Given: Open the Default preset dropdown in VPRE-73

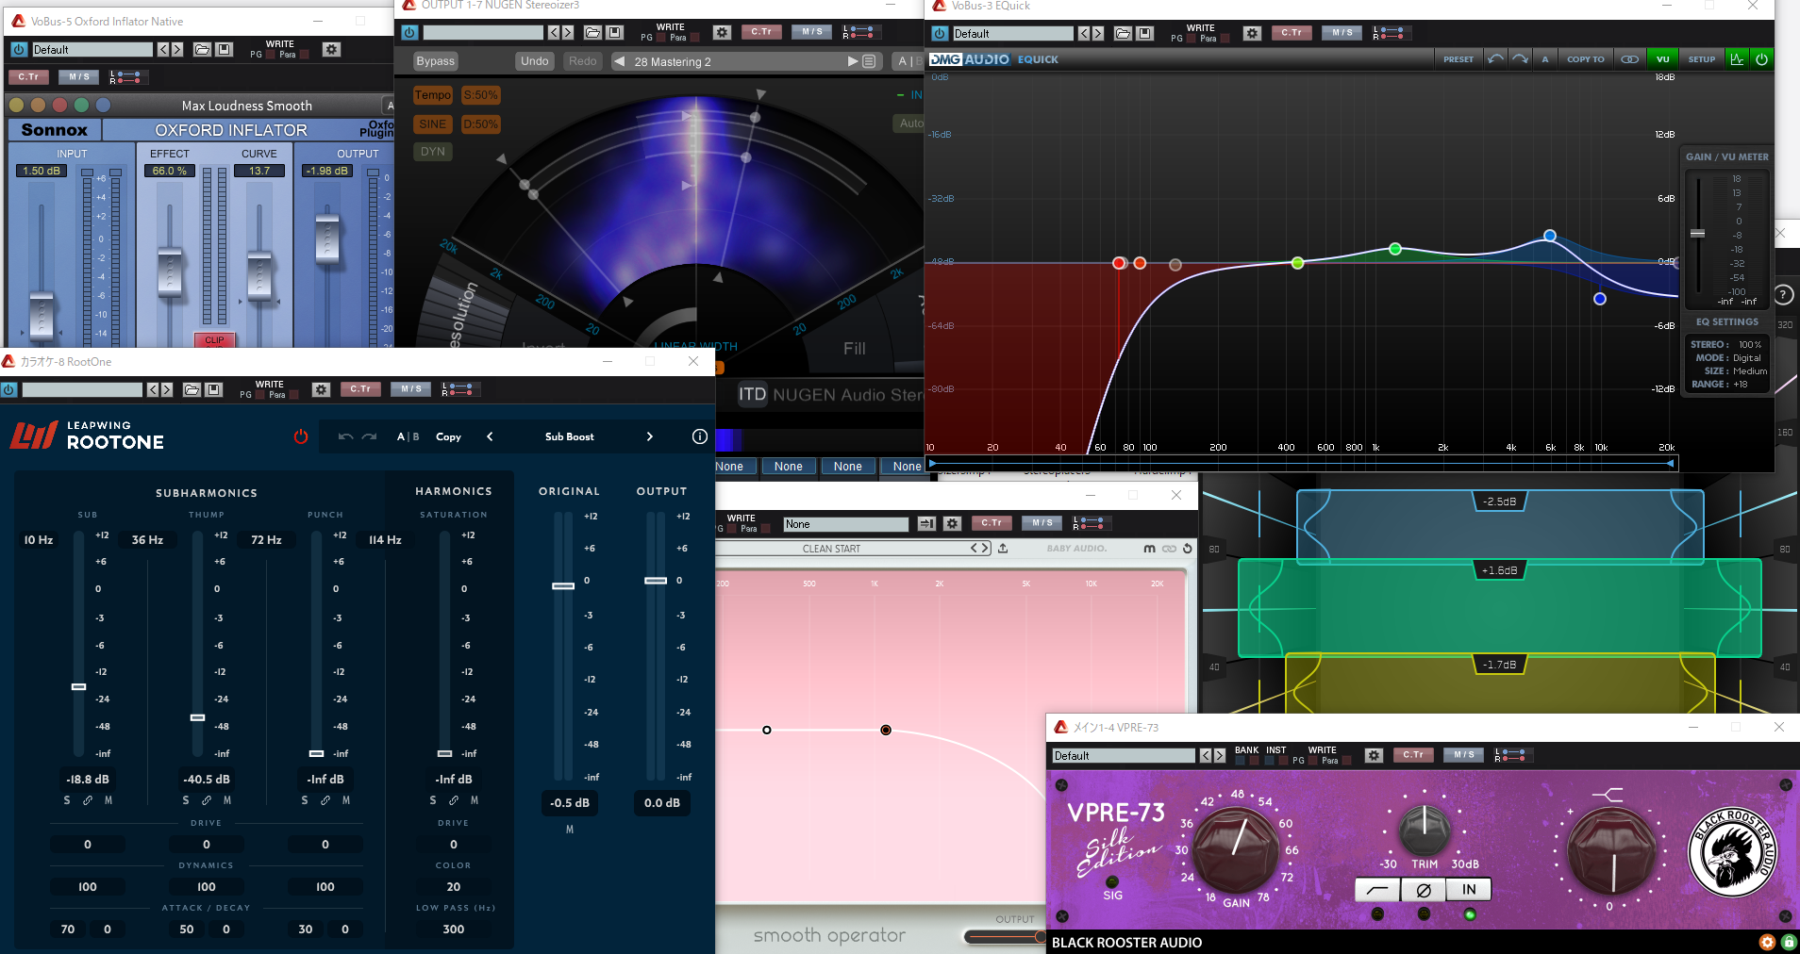Looking at the screenshot, I should pos(1123,756).
